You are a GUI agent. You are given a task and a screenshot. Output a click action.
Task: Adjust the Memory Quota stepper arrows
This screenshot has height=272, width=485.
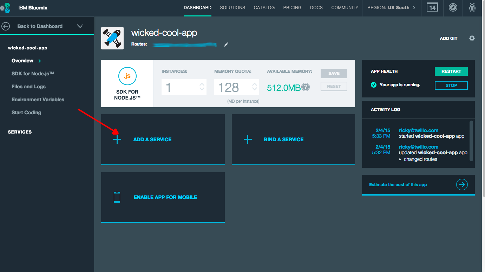255,87
